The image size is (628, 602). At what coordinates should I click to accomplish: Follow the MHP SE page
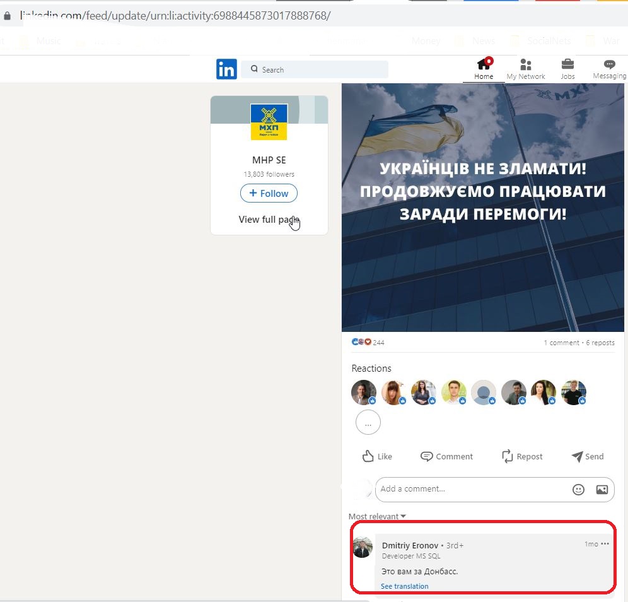tap(269, 193)
